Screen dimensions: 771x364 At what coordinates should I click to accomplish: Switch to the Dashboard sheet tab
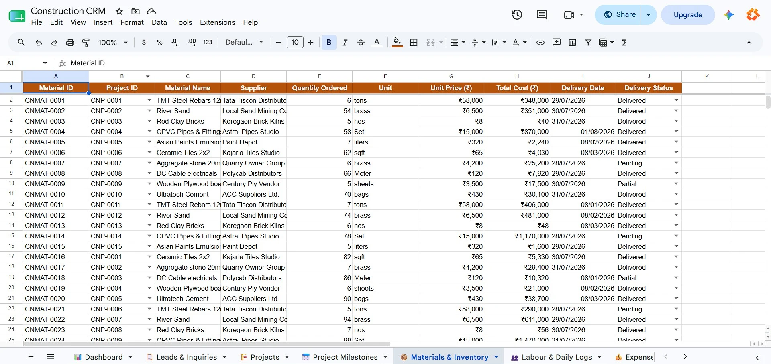(x=103, y=357)
